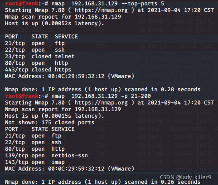This screenshot has width=218, height=185.
Task: Click the https://nmap.org link in second scan
Action: [101, 103]
